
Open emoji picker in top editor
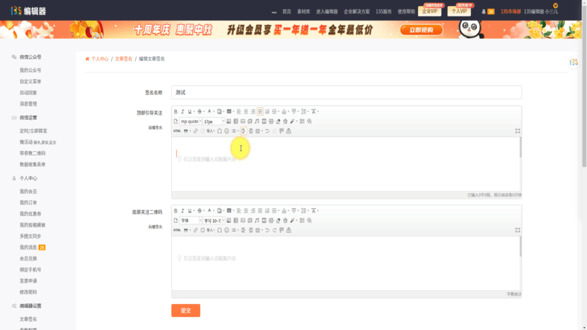(x=227, y=131)
